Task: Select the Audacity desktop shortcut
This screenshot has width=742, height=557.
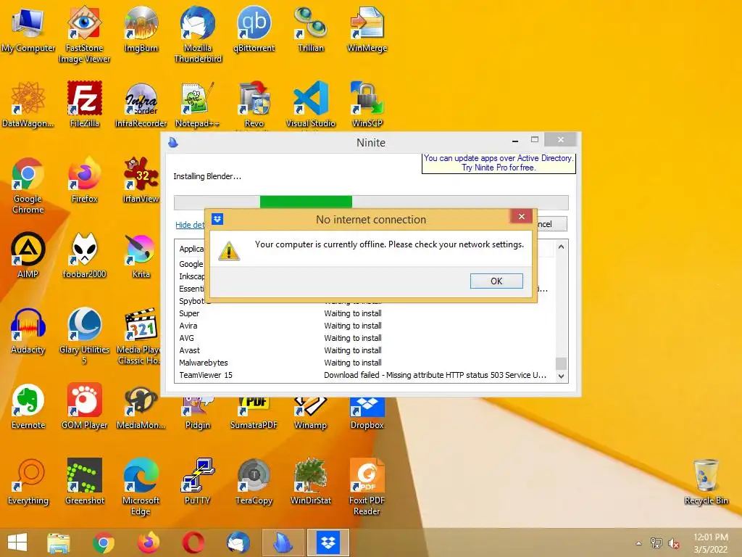Action: click(28, 331)
